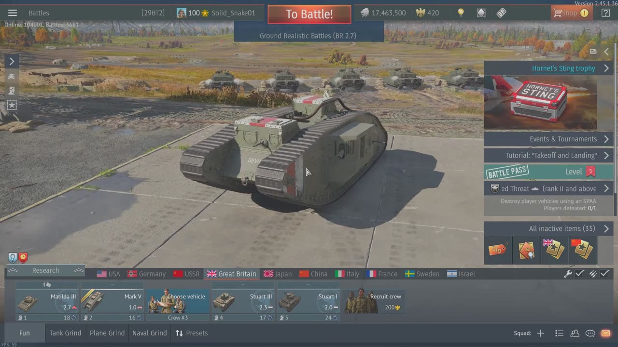
Task: Open the question mark help icon
Action: pyautogui.click(x=605, y=13)
